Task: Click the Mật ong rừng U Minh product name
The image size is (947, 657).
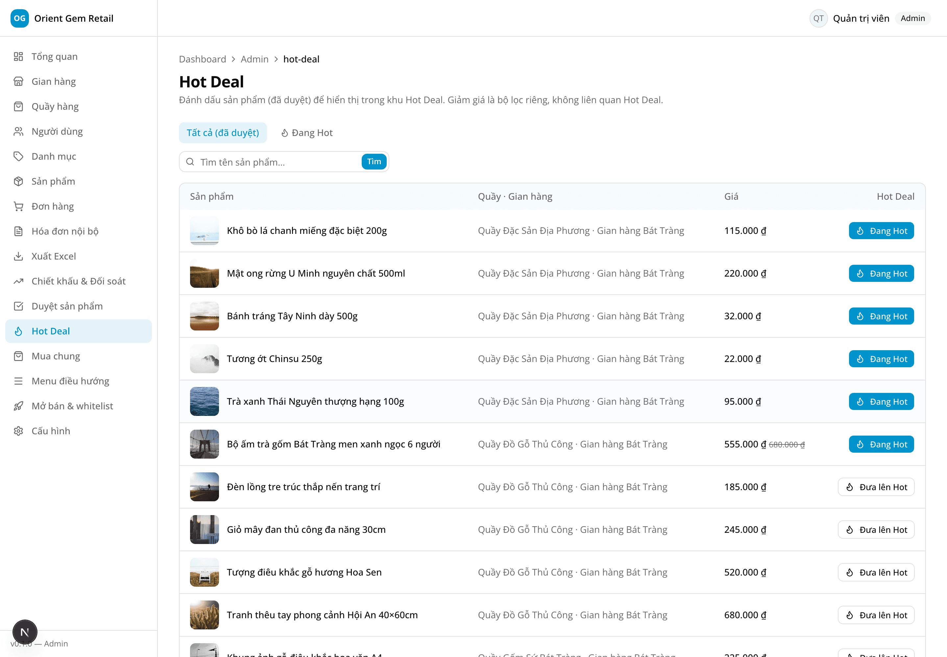Action: [x=316, y=273]
